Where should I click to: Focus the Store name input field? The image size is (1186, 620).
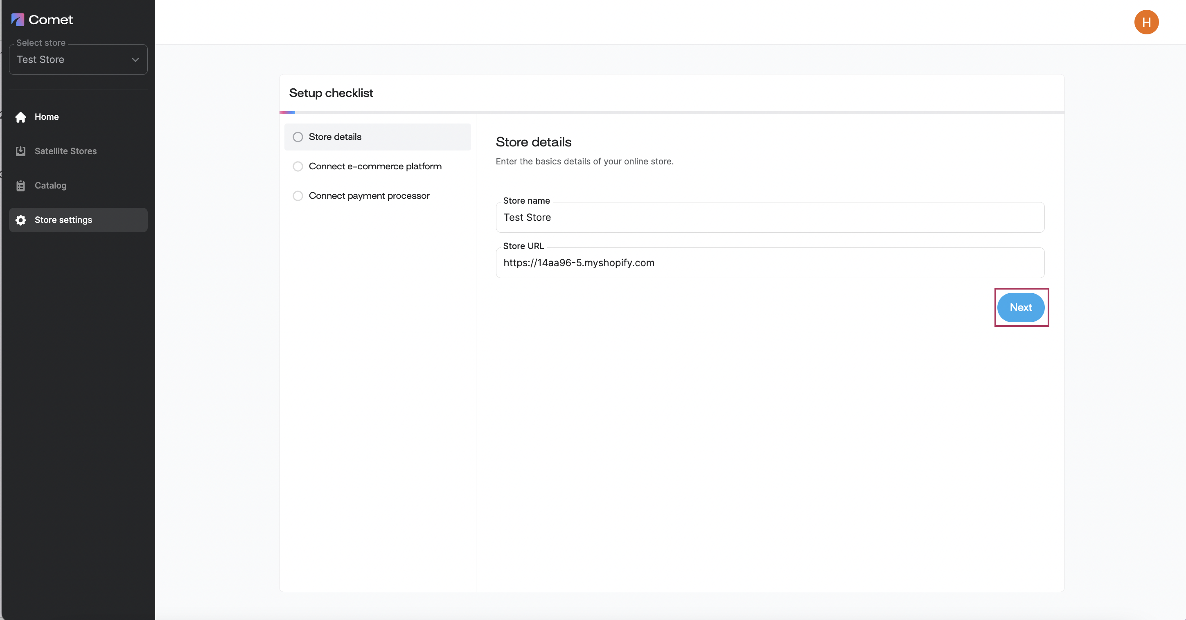click(770, 217)
